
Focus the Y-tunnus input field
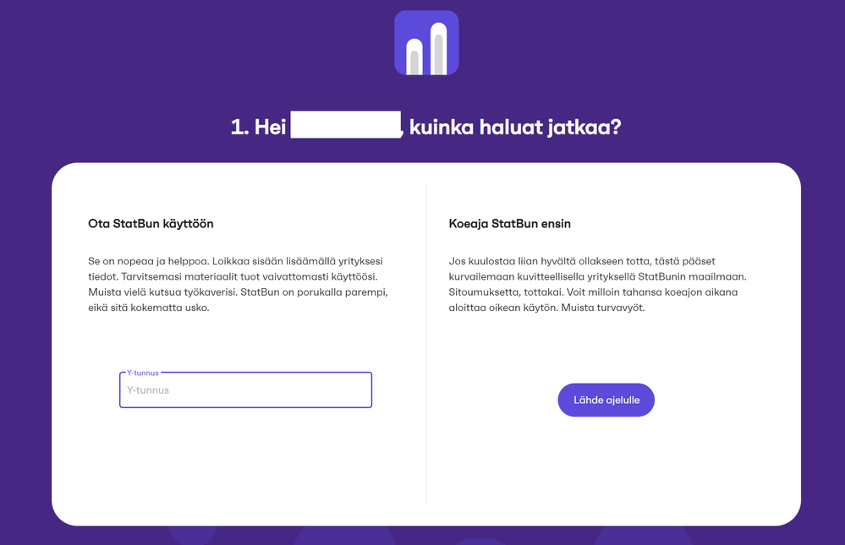pyautogui.click(x=245, y=390)
